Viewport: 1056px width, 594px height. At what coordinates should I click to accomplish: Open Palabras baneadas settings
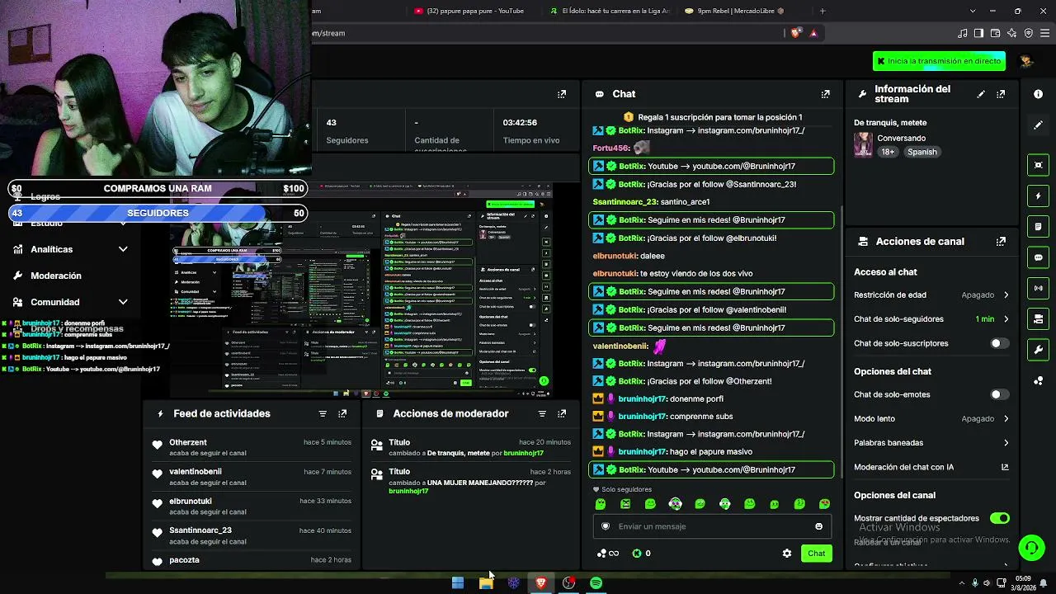coord(931,443)
